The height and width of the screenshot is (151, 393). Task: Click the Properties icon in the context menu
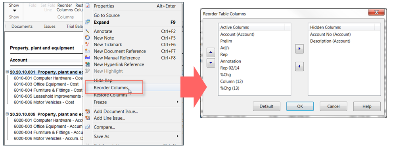[88, 6]
